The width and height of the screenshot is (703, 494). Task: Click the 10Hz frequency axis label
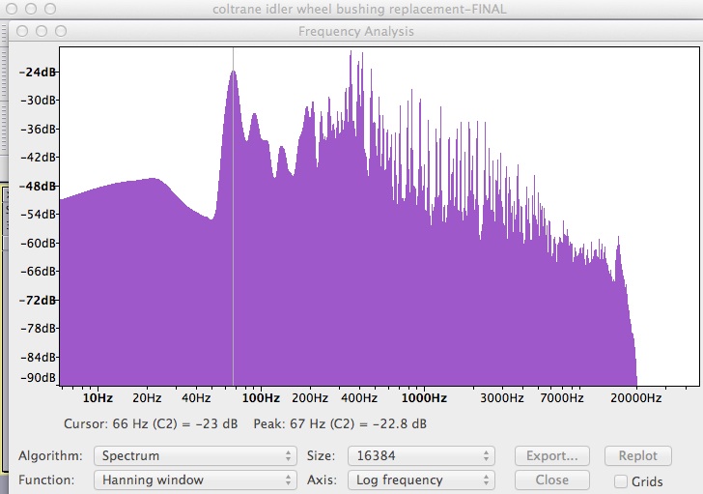point(98,398)
